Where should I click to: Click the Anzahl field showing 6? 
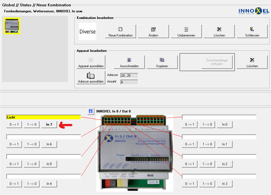point(129,82)
